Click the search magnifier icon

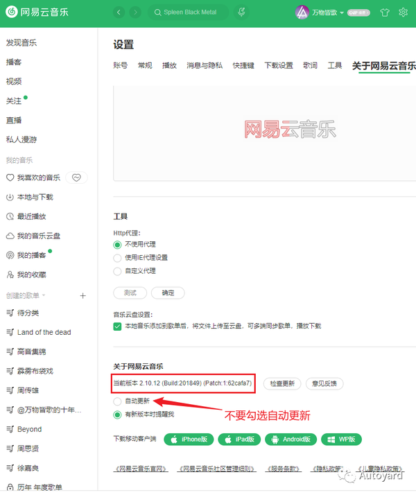click(157, 12)
